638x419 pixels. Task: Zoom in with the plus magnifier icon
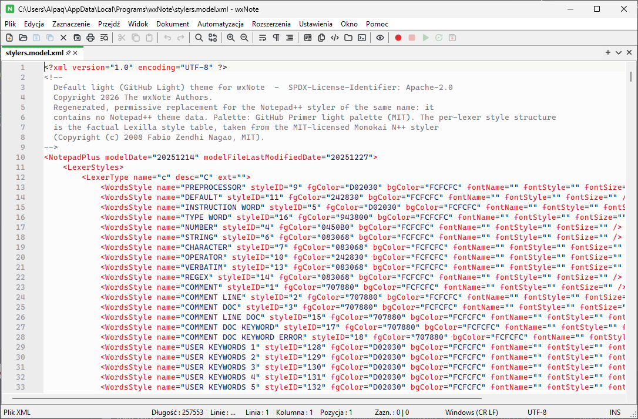click(231, 38)
